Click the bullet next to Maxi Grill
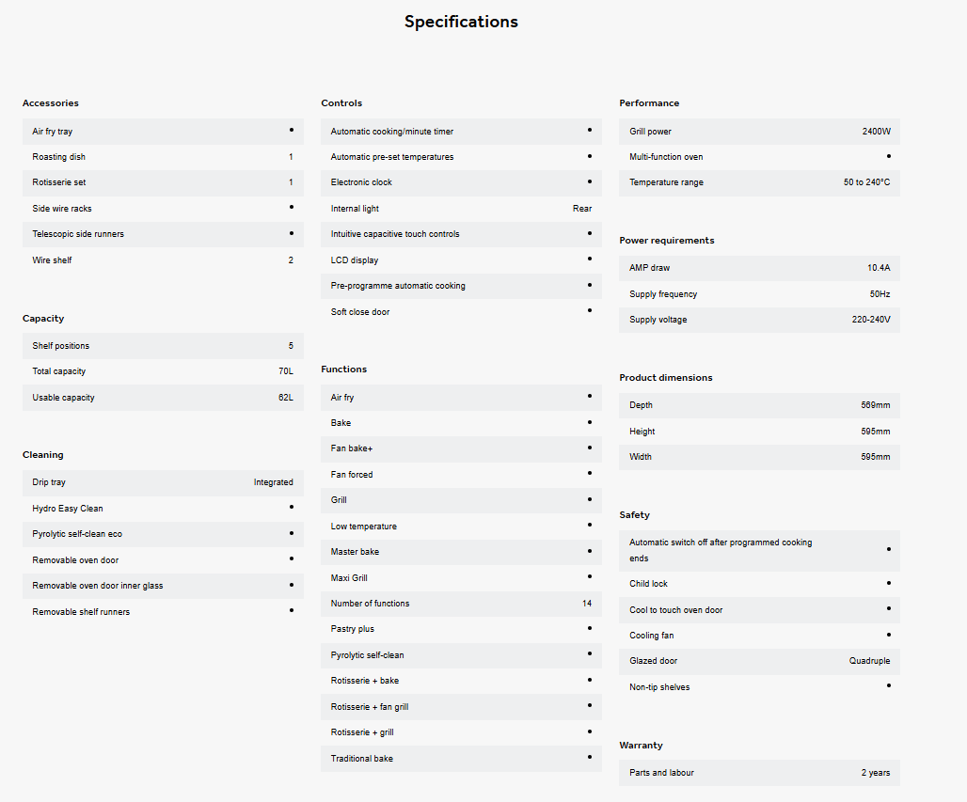967x802 pixels. 590,576
